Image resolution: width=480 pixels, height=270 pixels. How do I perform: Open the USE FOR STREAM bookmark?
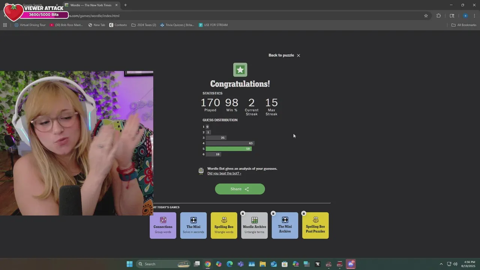coord(213,25)
